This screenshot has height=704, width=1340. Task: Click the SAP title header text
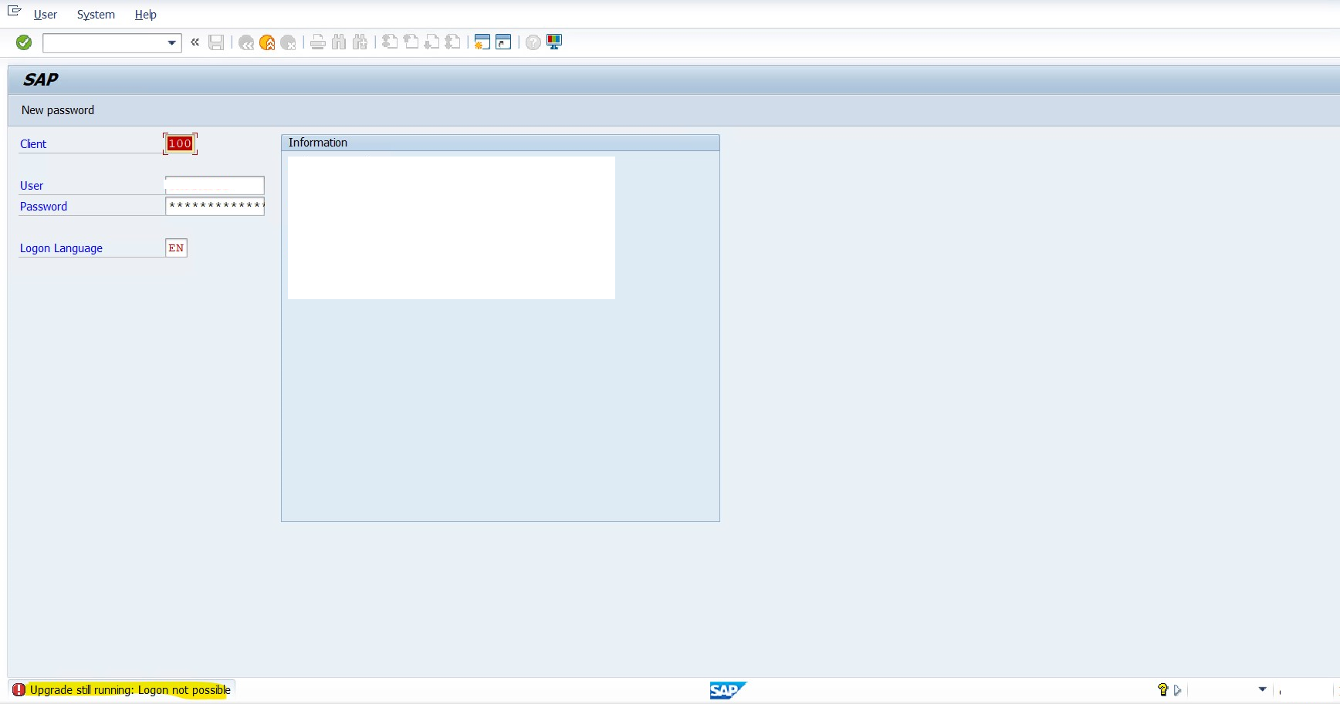tap(41, 79)
